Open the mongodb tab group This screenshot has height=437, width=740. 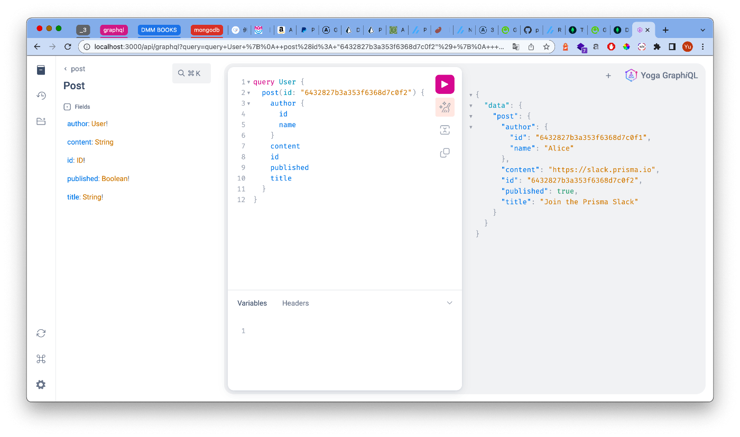207,30
